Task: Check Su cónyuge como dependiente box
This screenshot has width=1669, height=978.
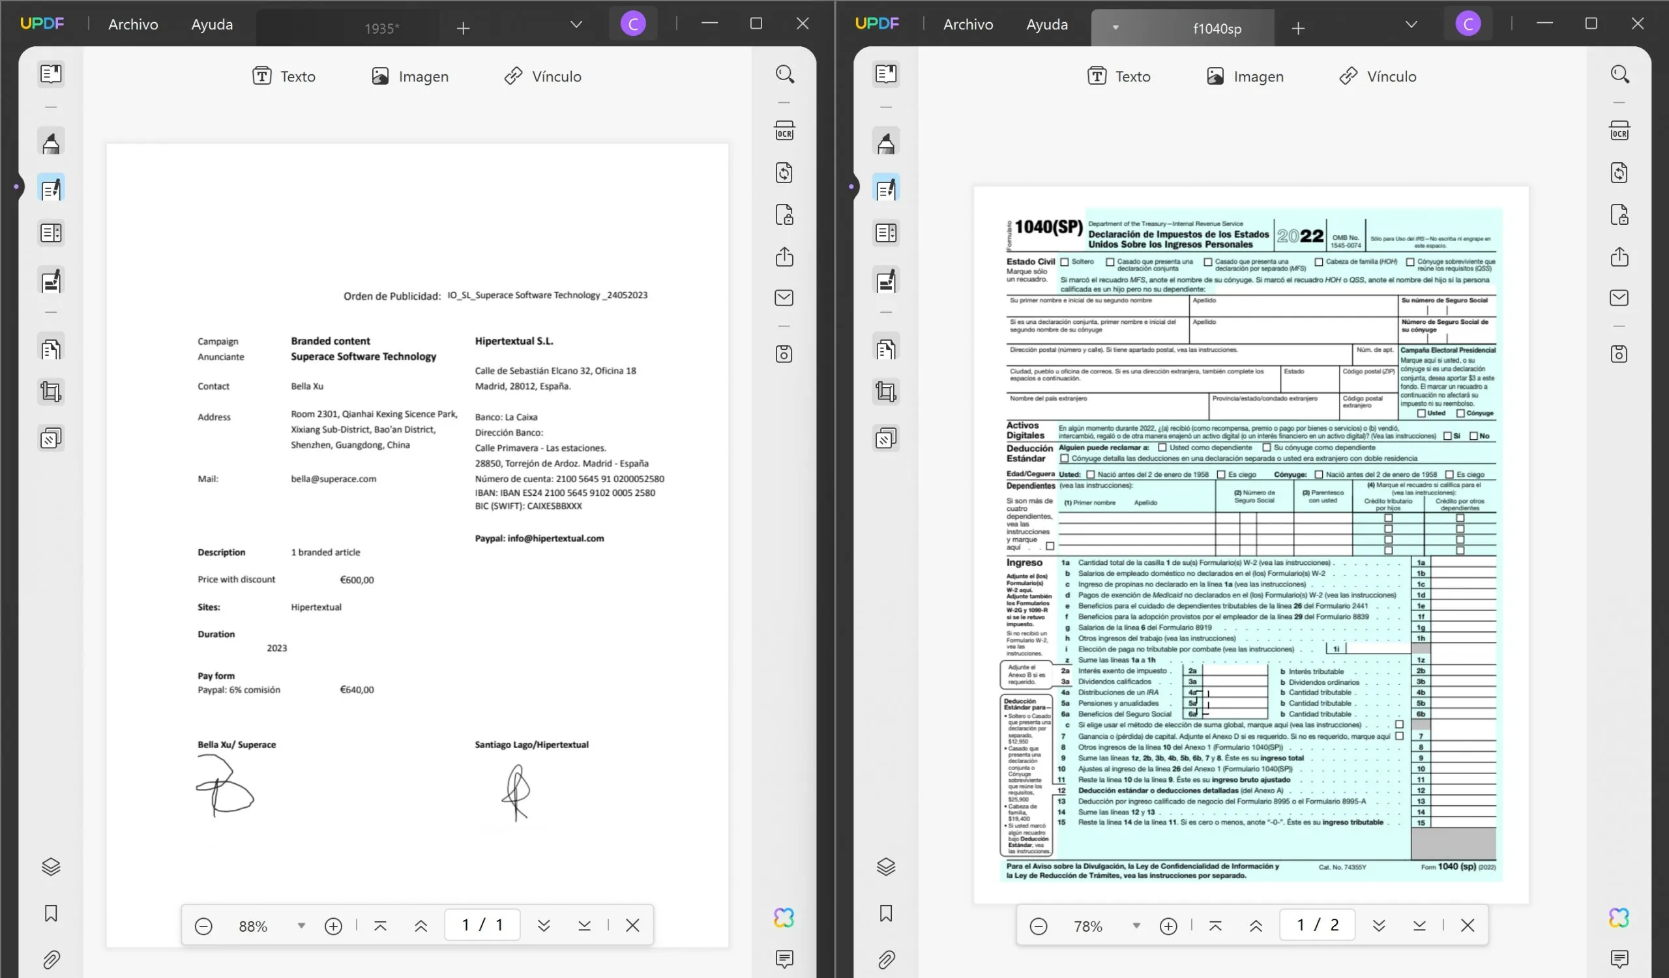Action: 1266,448
